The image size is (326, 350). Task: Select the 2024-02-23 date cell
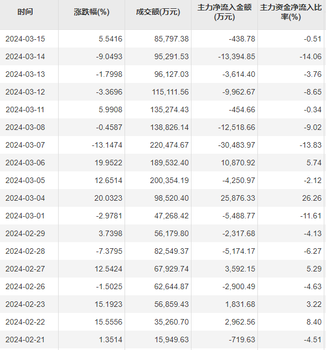click(25, 304)
